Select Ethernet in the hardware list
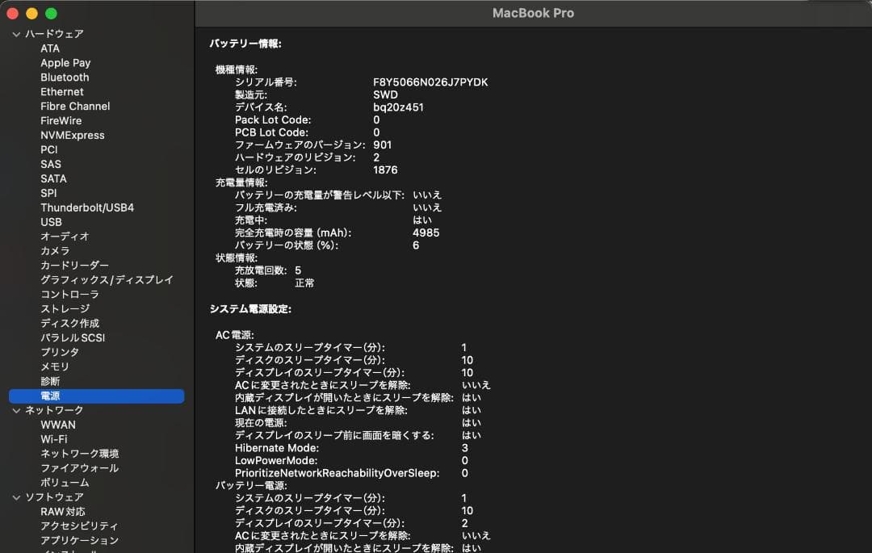 coord(61,92)
